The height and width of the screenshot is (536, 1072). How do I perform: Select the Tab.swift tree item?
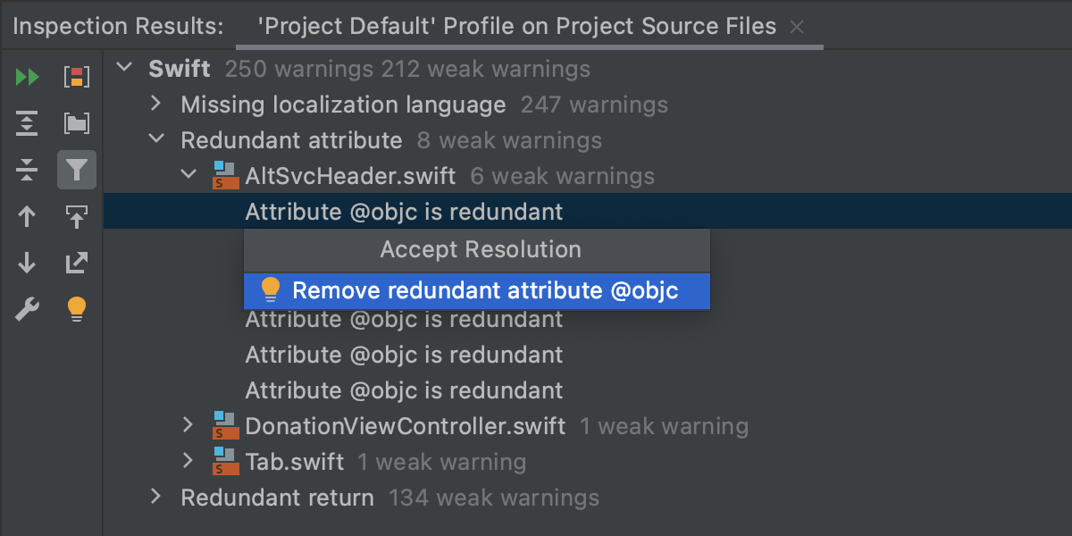[x=294, y=462]
